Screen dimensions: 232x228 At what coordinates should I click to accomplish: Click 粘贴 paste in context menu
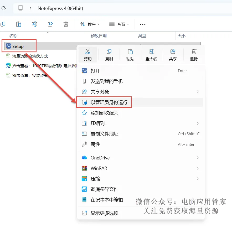click(130, 55)
